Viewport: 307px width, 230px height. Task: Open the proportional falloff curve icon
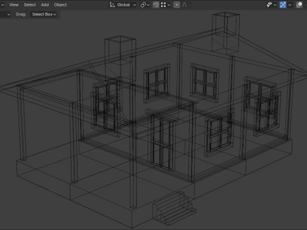coord(184,4)
